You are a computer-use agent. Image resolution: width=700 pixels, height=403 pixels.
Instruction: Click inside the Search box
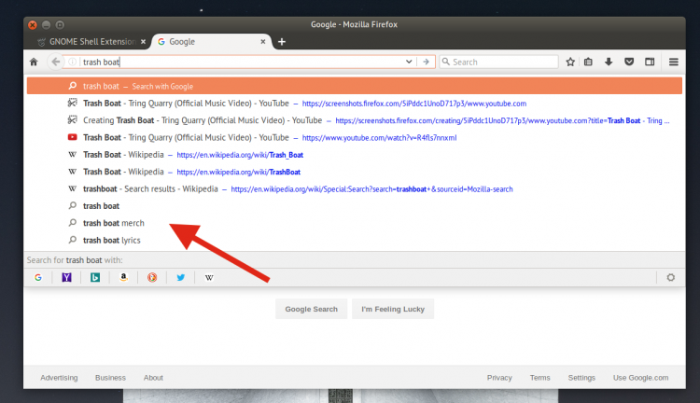[498, 62]
